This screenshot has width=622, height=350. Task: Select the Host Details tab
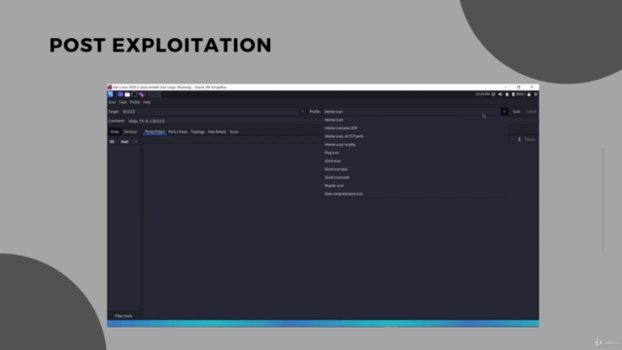tap(217, 132)
